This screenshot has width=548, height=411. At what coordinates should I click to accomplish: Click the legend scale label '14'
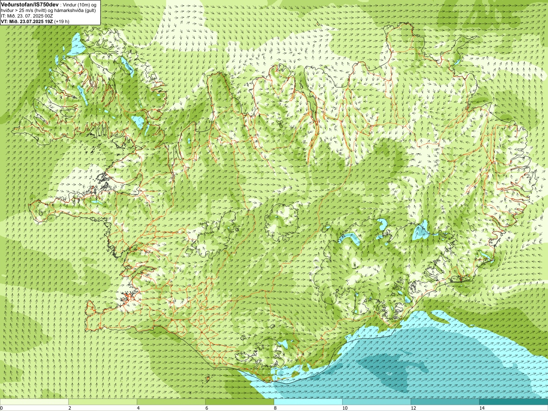pos(482,408)
